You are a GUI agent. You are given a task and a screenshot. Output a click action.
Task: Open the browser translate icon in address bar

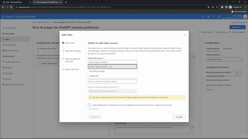pyautogui.click(x=208, y=7)
